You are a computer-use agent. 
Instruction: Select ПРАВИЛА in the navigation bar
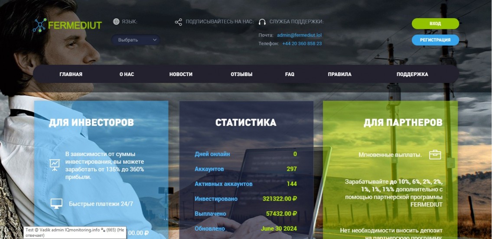339,74
